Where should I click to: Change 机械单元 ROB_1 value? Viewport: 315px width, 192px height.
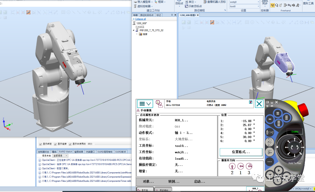(x=181, y=120)
